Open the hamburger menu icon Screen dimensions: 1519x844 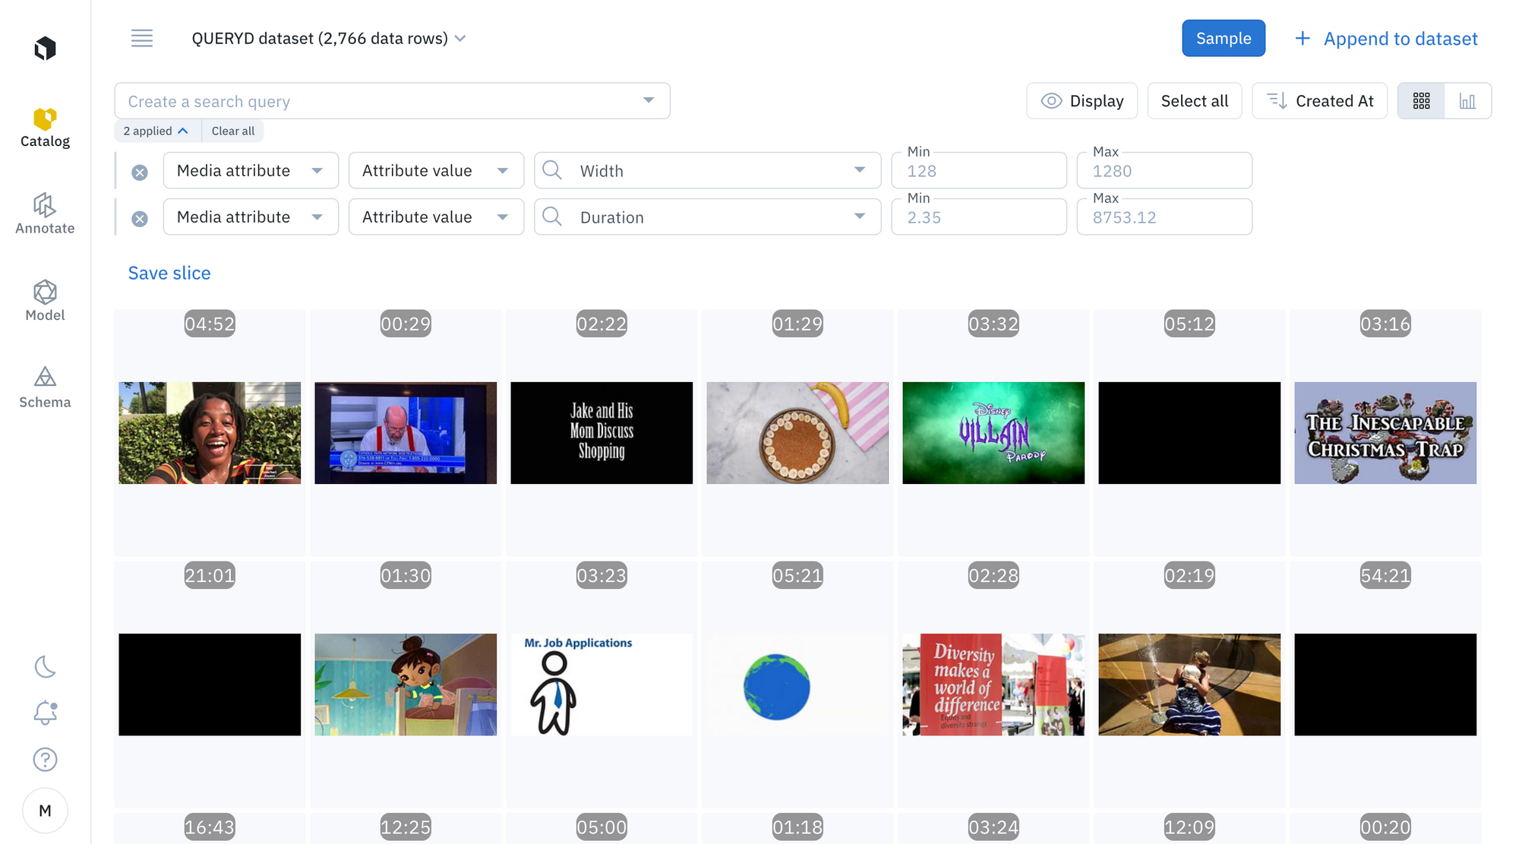tap(142, 38)
